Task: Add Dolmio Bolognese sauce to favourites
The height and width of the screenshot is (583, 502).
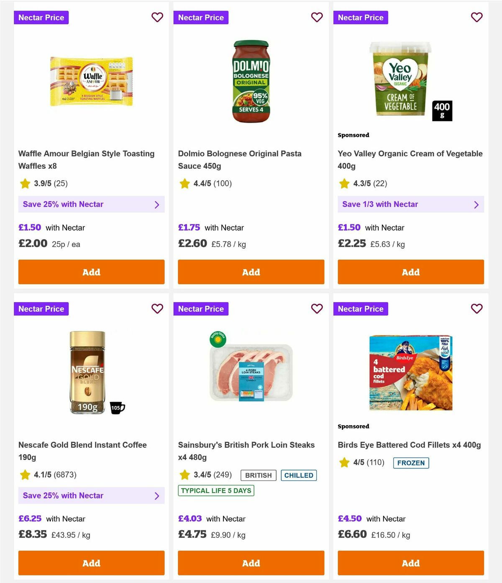Action: coord(317,17)
